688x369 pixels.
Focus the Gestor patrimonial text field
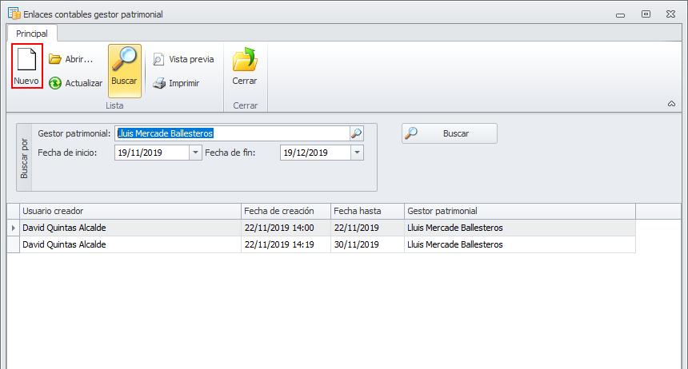coord(232,133)
